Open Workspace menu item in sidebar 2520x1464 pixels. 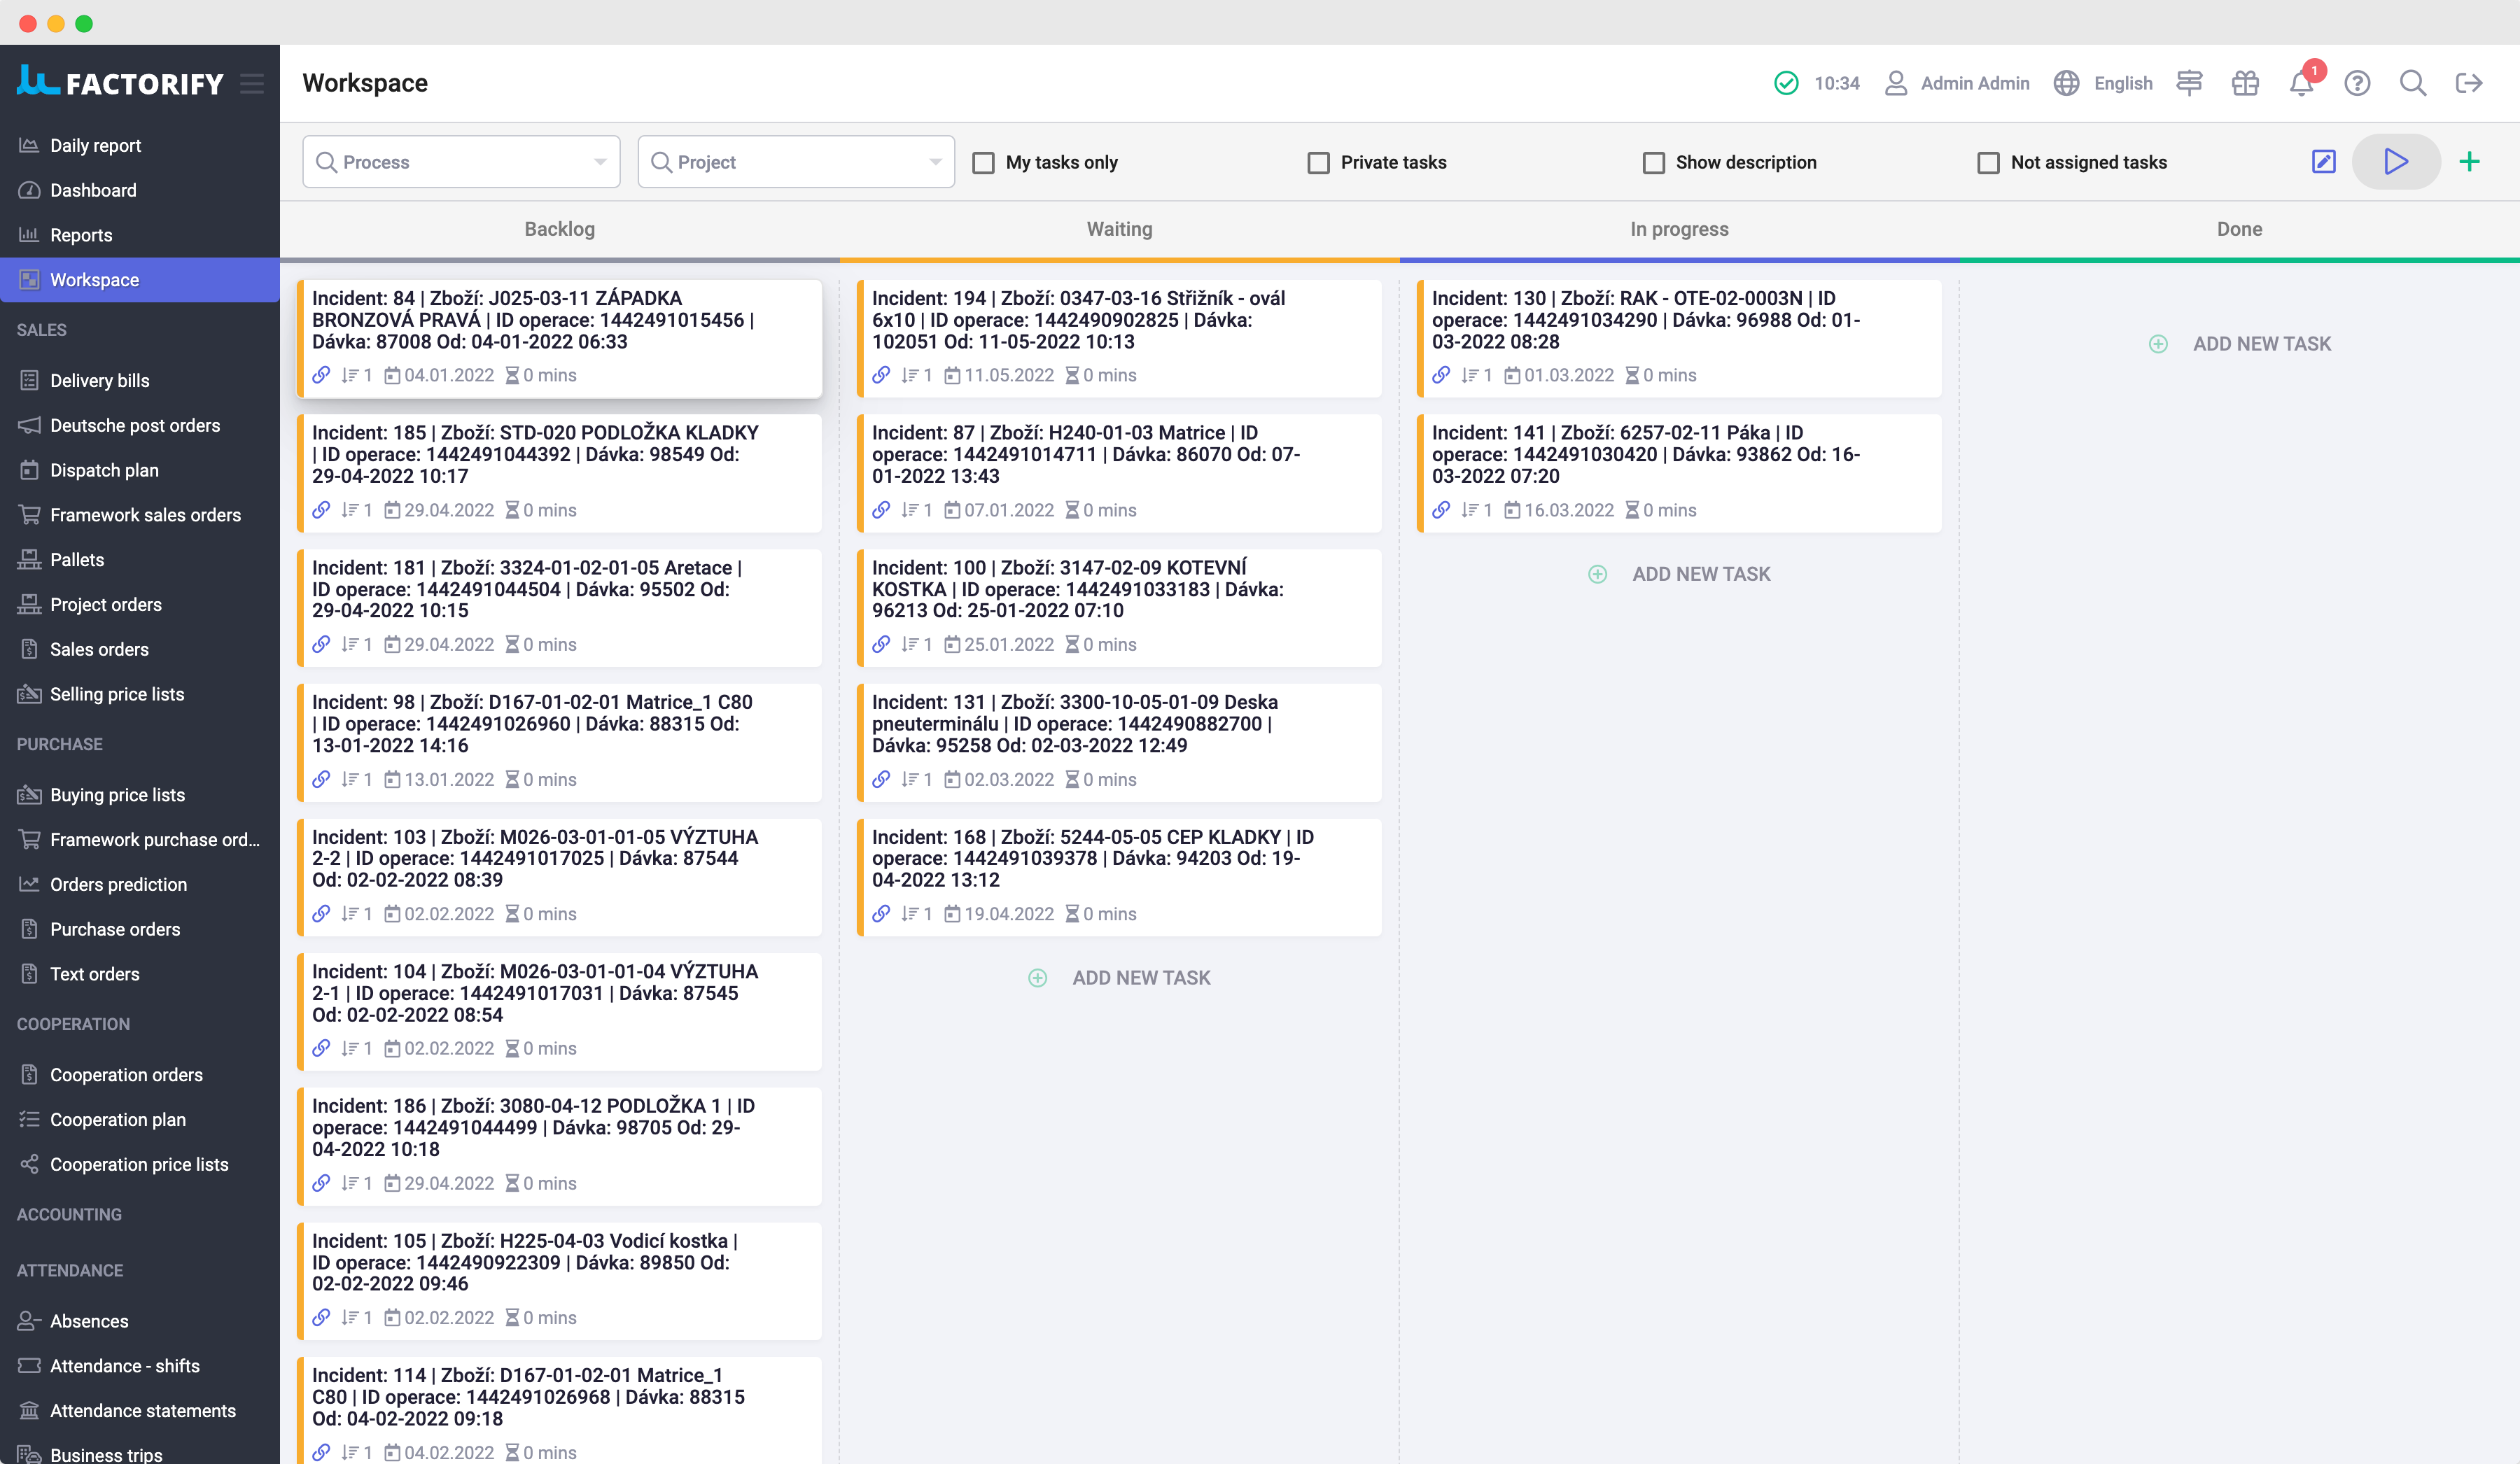pyautogui.click(x=94, y=279)
